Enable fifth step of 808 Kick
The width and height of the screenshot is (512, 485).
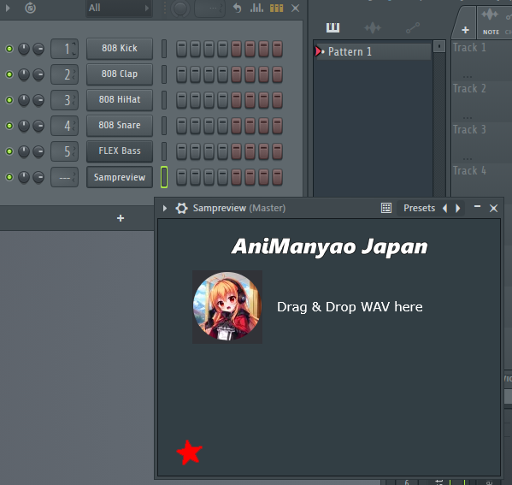237,49
